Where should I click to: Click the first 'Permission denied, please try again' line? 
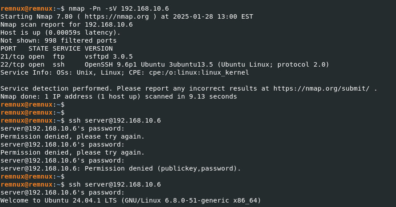73,136
